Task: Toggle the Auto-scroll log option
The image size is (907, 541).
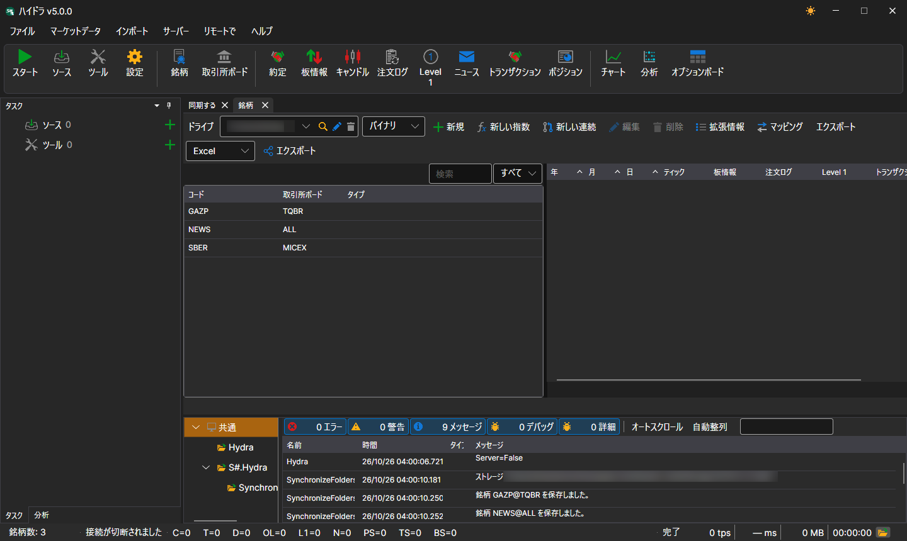Action: click(x=657, y=427)
